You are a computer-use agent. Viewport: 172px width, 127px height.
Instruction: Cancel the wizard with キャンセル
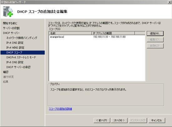157,120
